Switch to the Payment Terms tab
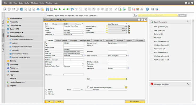This screenshot has height=105, width=196. (85, 40)
